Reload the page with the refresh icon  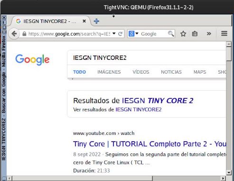120,34
